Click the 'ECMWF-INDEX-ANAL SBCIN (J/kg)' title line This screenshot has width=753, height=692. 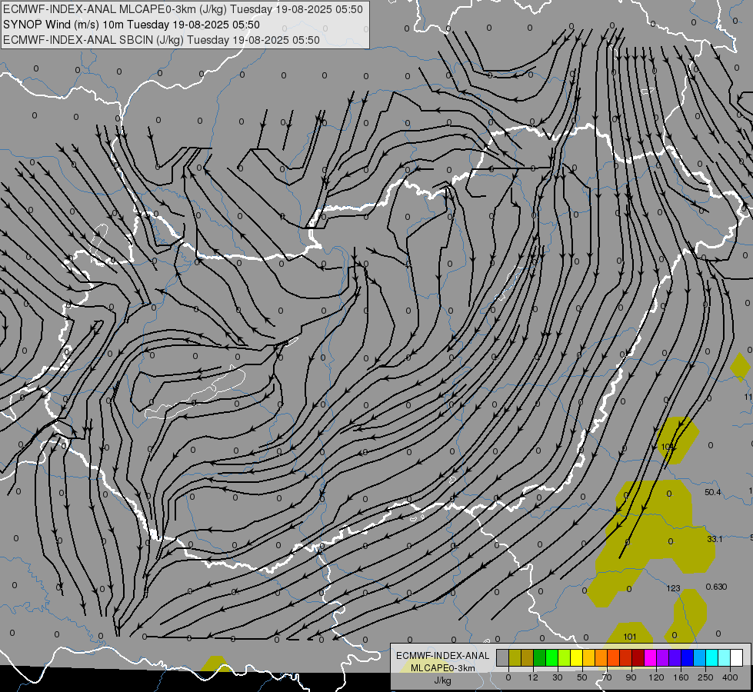tap(161, 40)
